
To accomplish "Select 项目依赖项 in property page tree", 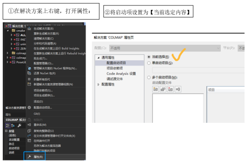I will [x=115, y=68].
